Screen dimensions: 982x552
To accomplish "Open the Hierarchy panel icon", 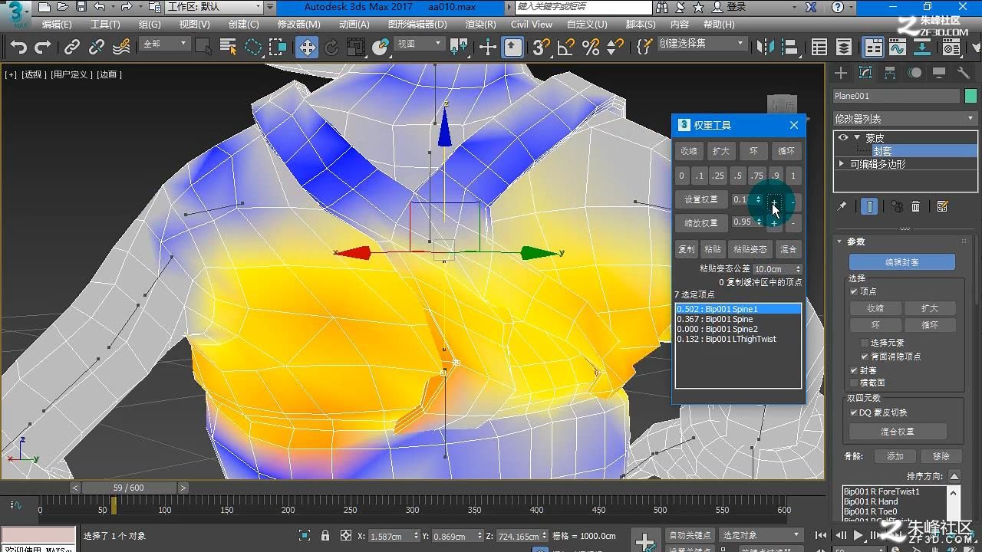I will [x=890, y=73].
